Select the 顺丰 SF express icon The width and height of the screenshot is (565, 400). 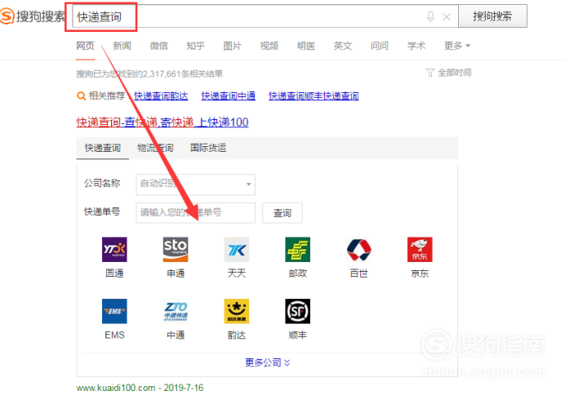click(x=298, y=311)
